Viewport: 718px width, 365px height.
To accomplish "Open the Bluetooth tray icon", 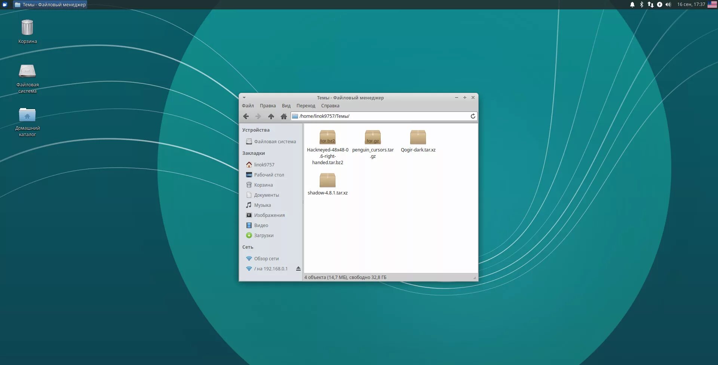I will click(x=641, y=4).
